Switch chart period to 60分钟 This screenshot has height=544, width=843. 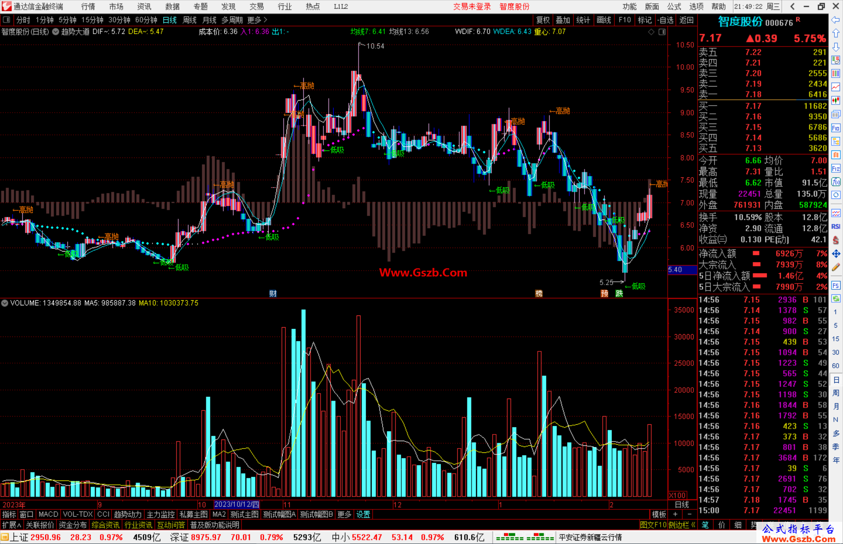tap(146, 20)
